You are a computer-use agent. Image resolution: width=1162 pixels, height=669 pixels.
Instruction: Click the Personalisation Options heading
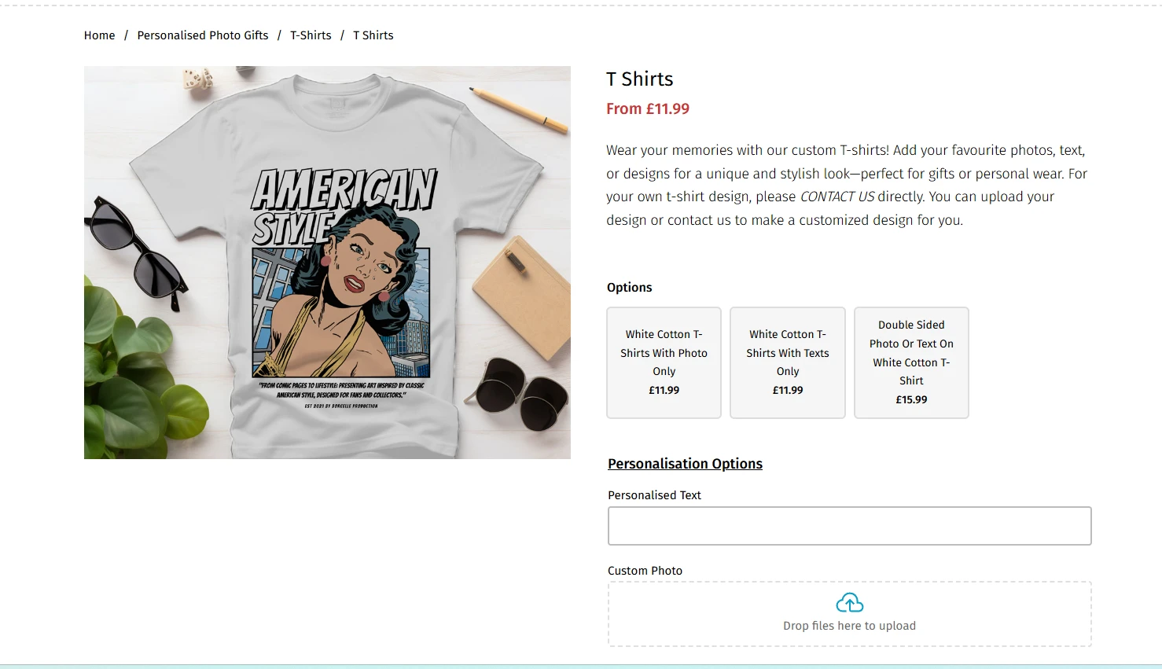pyautogui.click(x=685, y=464)
